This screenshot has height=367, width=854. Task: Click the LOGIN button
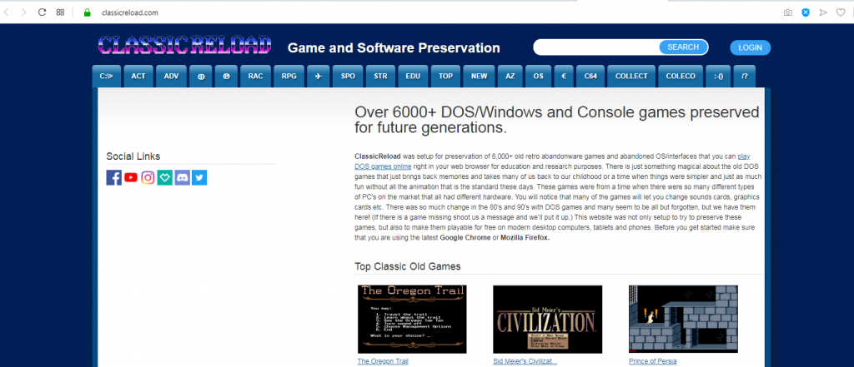(750, 47)
